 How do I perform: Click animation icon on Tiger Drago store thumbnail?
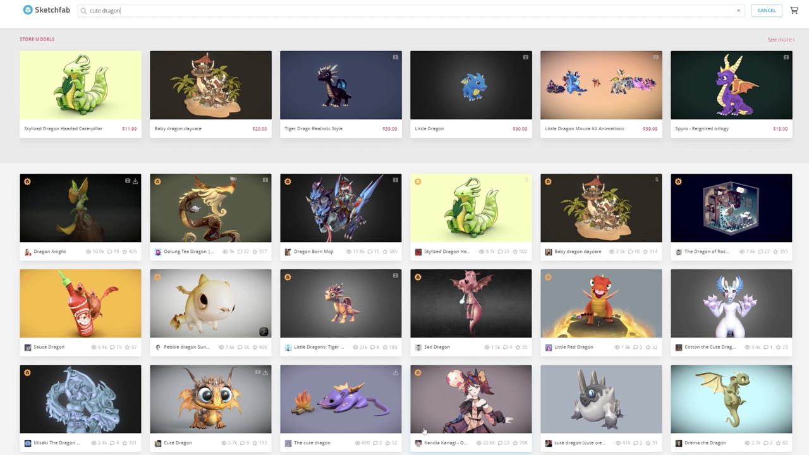(x=396, y=58)
